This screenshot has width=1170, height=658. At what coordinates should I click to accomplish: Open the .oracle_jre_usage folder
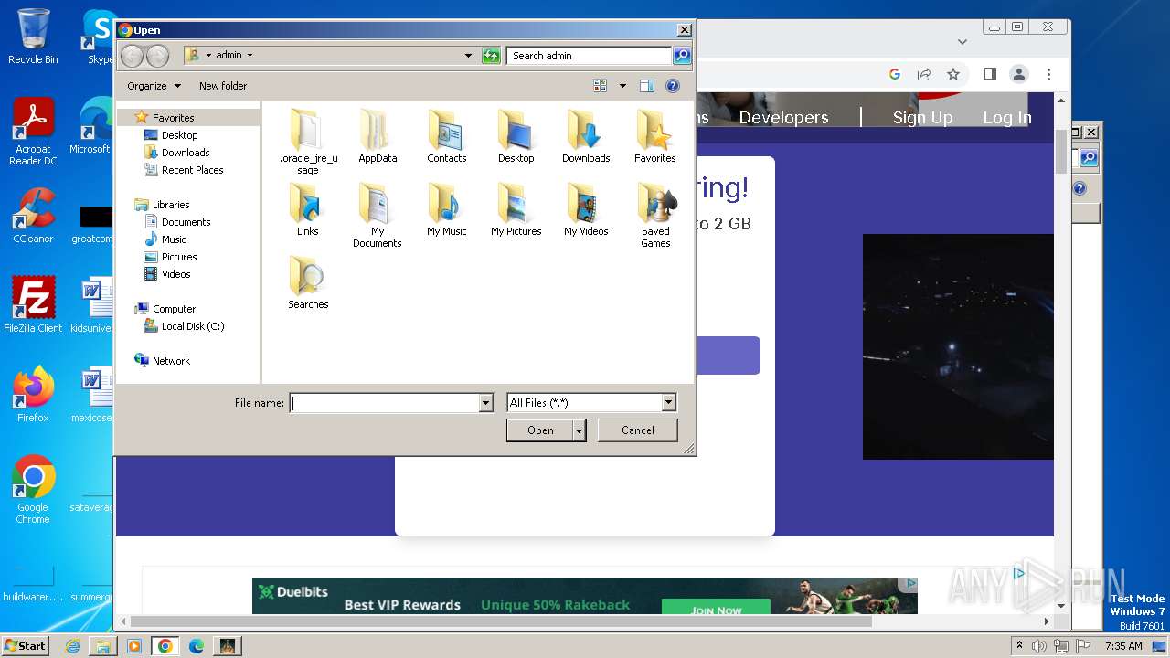tap(308, 142)
